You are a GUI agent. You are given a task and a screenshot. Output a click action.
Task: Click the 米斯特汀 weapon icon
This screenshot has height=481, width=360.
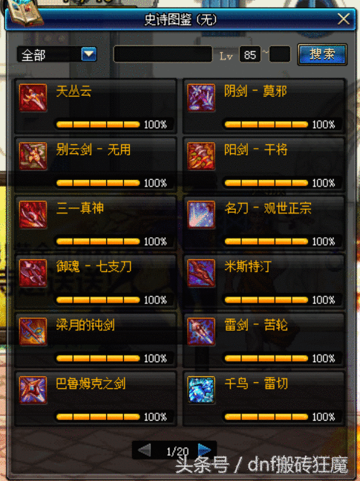(x=201, y=273)
